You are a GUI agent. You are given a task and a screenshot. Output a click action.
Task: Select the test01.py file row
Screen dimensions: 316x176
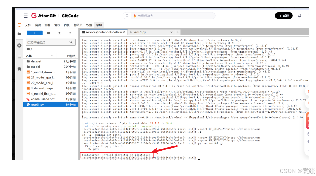(x=51, y=105)
